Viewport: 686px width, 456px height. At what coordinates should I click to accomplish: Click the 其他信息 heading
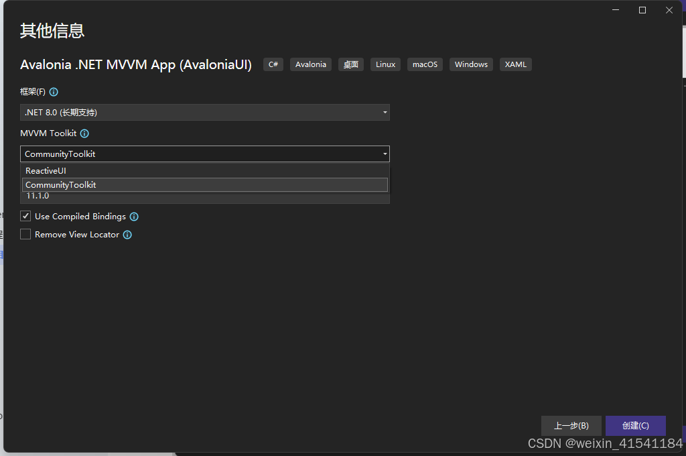52,31
